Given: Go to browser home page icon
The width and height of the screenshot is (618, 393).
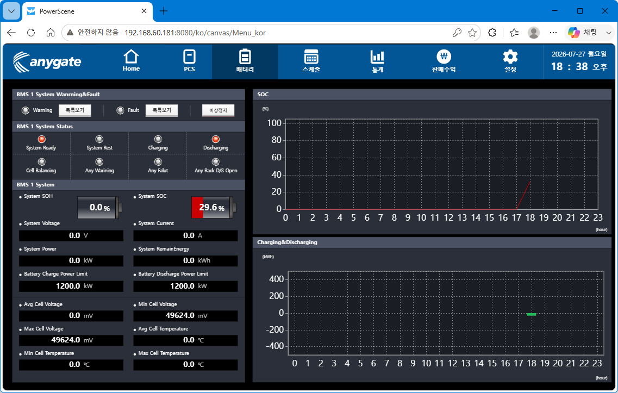Looking at the screenshot, I should click(x=51, y=33).
